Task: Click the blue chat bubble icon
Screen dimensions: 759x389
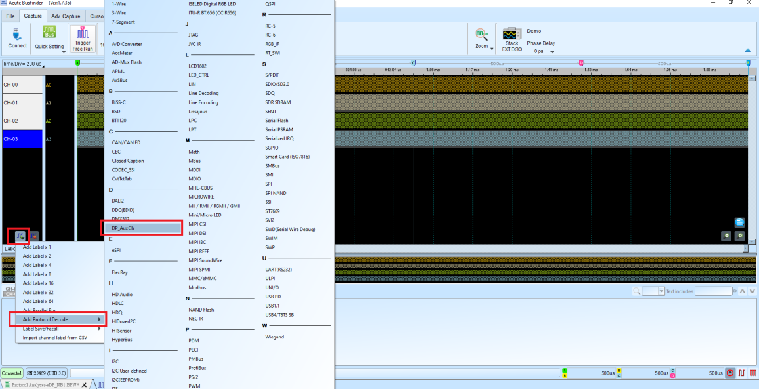Action: coord(739,222)
